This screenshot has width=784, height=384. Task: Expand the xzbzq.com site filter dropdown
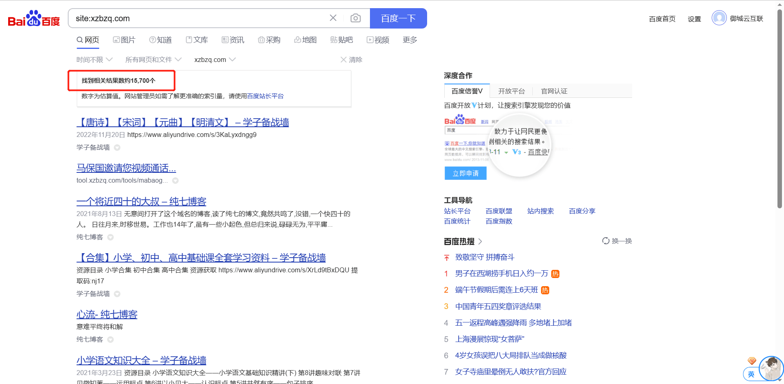[215, 60]
